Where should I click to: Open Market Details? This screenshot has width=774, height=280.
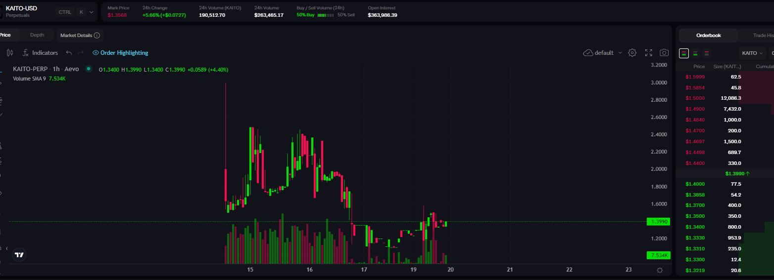(x=80, y=36)
